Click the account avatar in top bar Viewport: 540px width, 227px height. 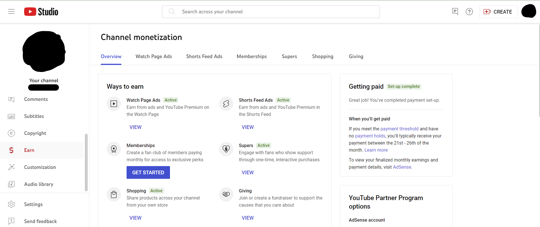(529, 11)
